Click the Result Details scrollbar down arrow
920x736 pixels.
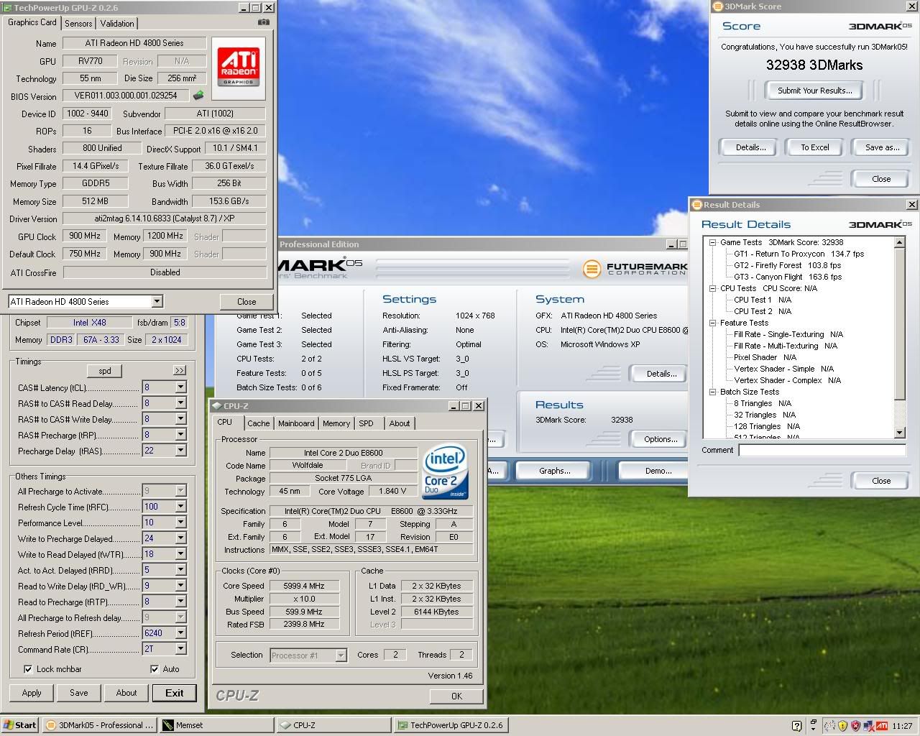click(900, 433)
